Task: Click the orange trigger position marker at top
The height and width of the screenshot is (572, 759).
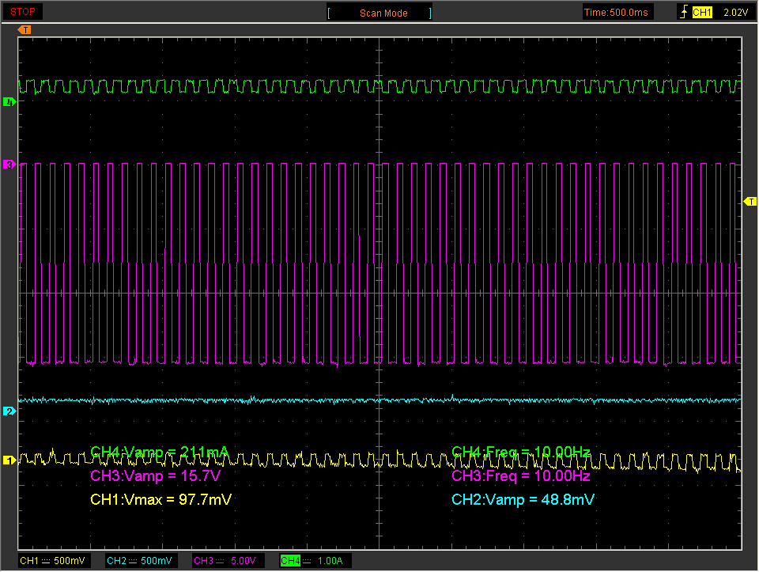Action: pos(23,30)
